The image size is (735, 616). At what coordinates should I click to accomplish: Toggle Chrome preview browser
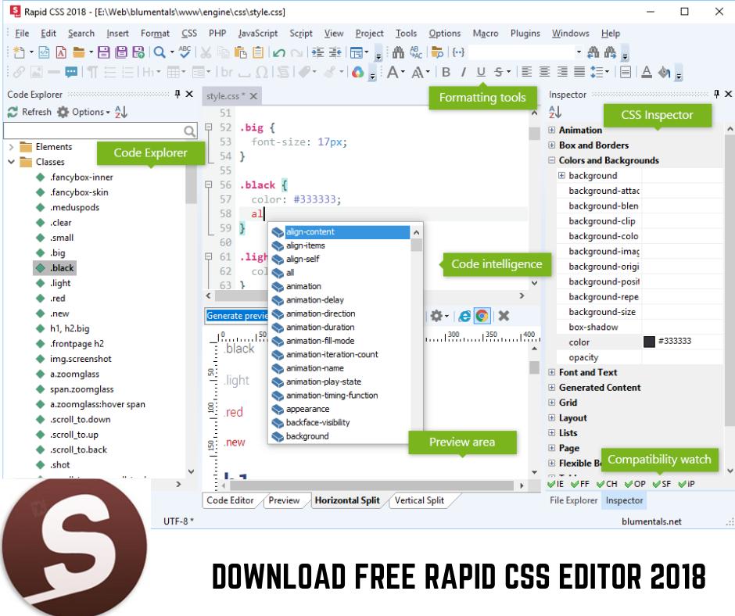[482, 316]
